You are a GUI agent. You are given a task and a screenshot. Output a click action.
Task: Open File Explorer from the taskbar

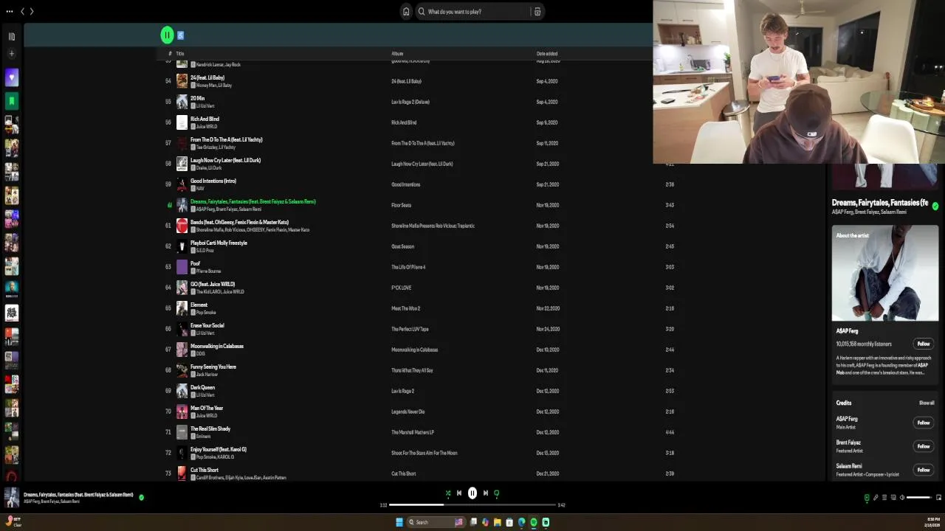click(497, 522)
